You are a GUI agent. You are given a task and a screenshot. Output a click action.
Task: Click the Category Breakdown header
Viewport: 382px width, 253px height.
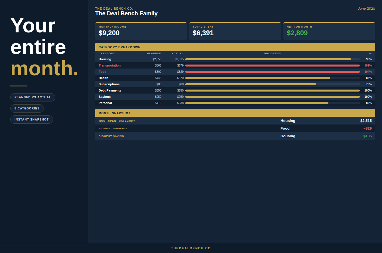click(x=235, y=47)
